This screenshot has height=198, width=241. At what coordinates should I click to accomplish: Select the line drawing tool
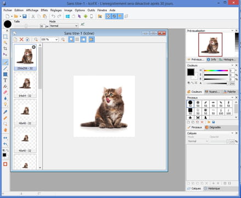[5, 68]
